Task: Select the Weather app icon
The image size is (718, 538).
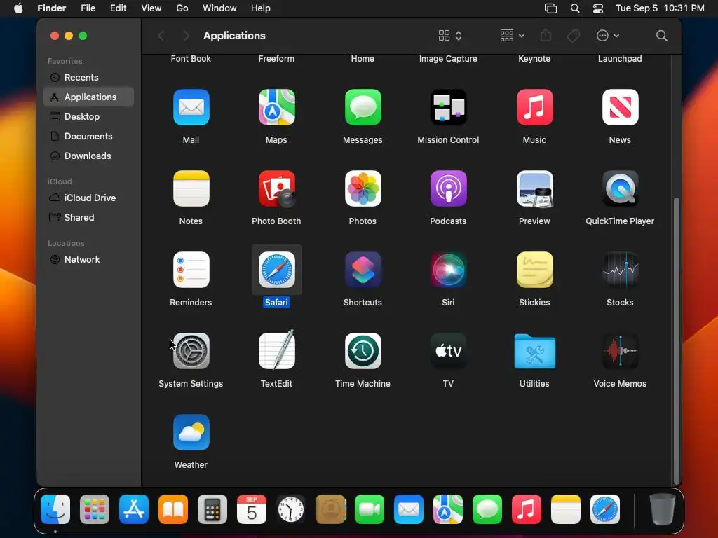Action: [x=191, y=432]
